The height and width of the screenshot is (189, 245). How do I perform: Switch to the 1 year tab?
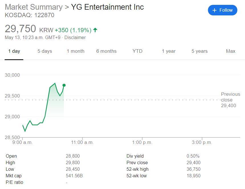(169, 51)
